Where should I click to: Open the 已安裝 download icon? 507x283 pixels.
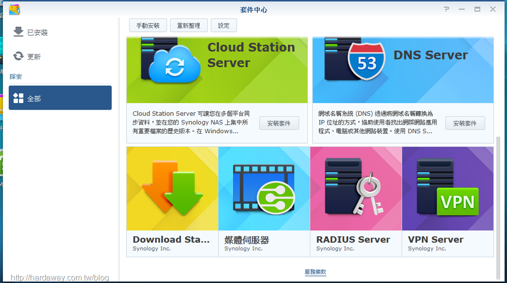[x=18, y=32]
